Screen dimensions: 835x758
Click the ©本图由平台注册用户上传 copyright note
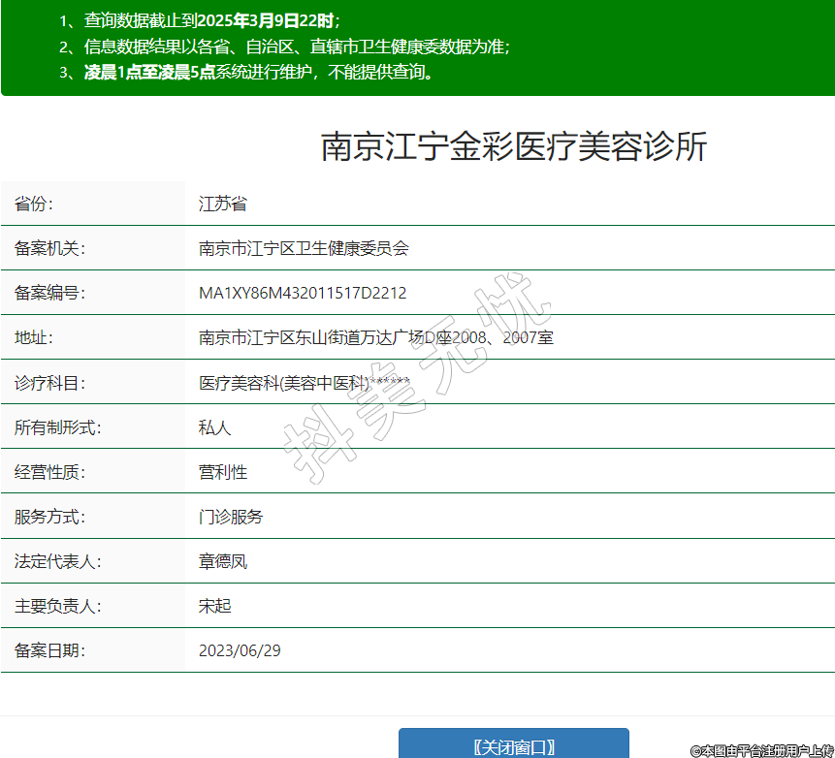761,750
